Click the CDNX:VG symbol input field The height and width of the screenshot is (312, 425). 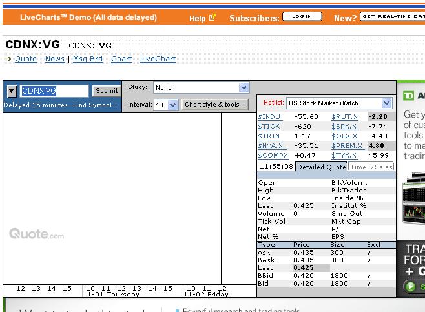(x=54, y=91)
